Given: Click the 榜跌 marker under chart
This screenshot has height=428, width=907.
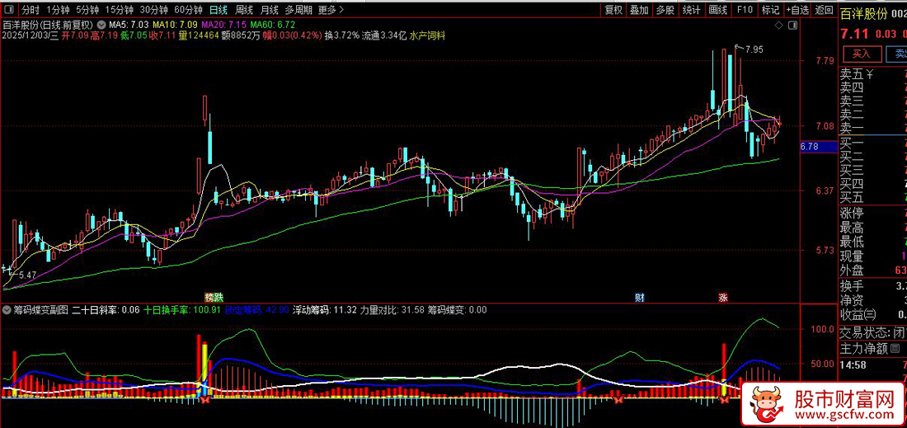Looking at the screenshot, I should pyautogui.click(x=214, y=298).
